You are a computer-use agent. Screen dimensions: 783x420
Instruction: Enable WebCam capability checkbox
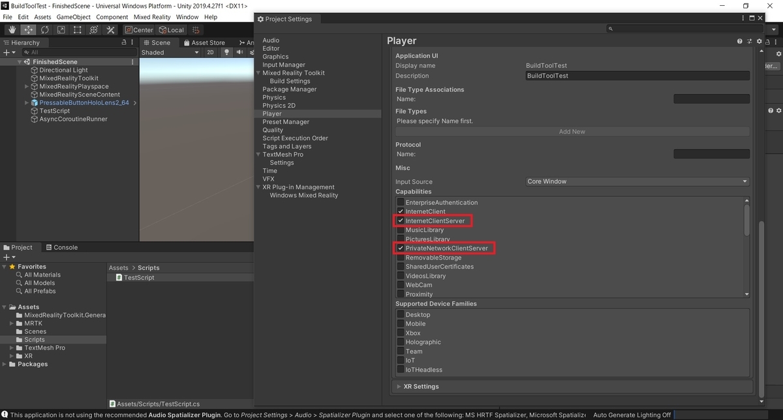[x=401, y=285]
